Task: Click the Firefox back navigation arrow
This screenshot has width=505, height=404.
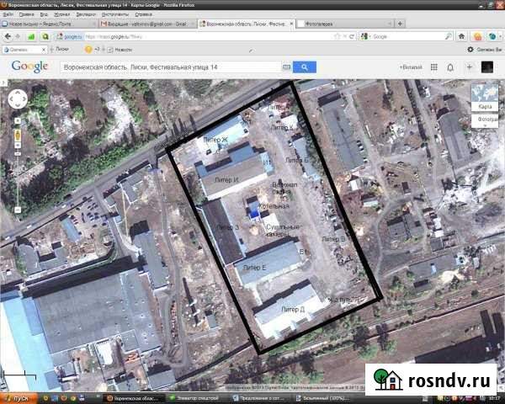Action: [9, 36]
